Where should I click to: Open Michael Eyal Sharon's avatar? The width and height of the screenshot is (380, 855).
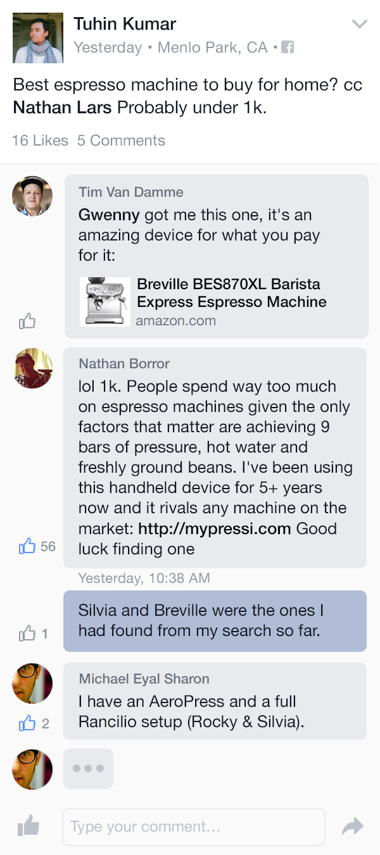(32, 683)
